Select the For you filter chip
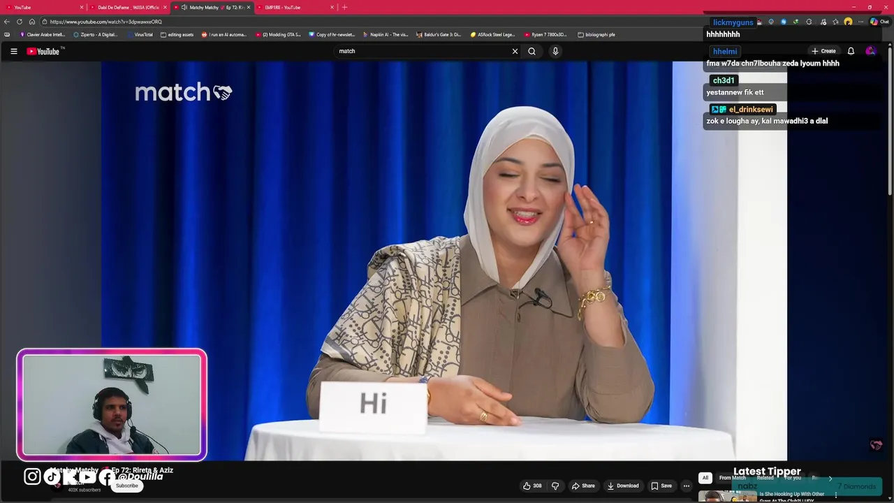The height and width of the screenshot is (503, 894). tap(793, 478)
